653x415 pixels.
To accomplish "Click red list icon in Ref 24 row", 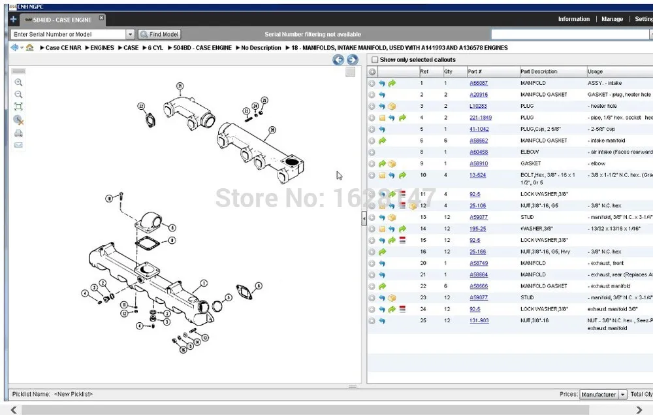I will (x=402, y=309).
